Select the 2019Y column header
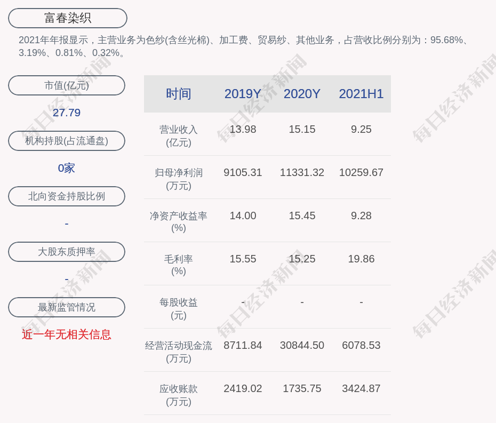 243,94
